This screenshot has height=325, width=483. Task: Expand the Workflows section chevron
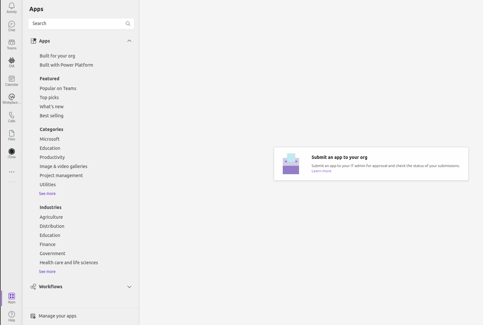pyautogui.click(x=129, y=287)
